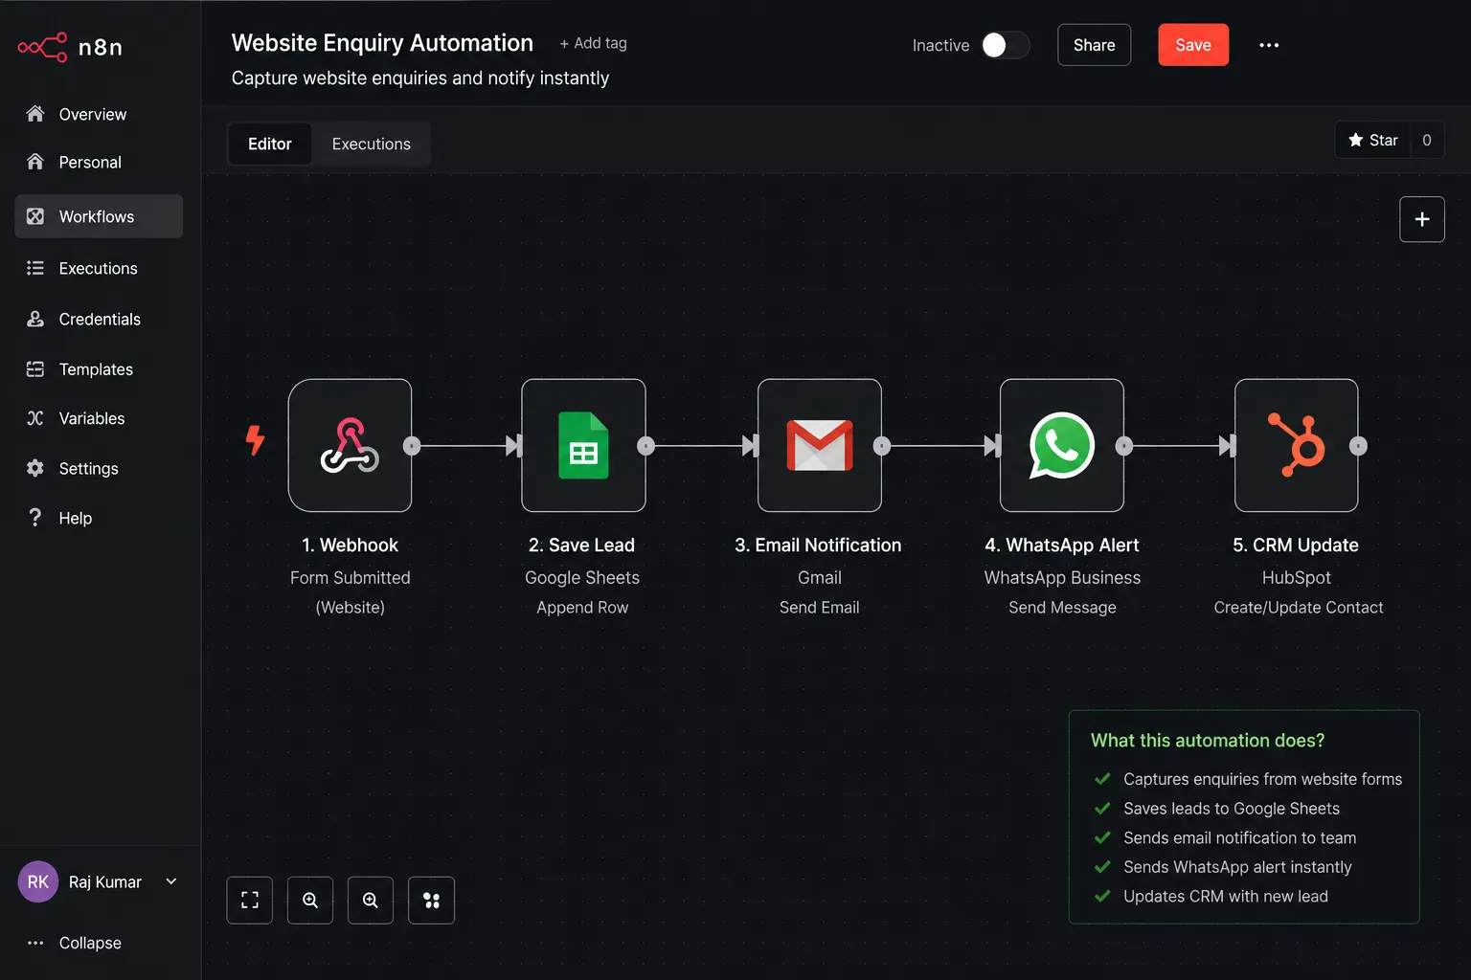Click the "1. Webhook" label
The height and width of the screenshot is (980, 1471).
click(351, 545)
